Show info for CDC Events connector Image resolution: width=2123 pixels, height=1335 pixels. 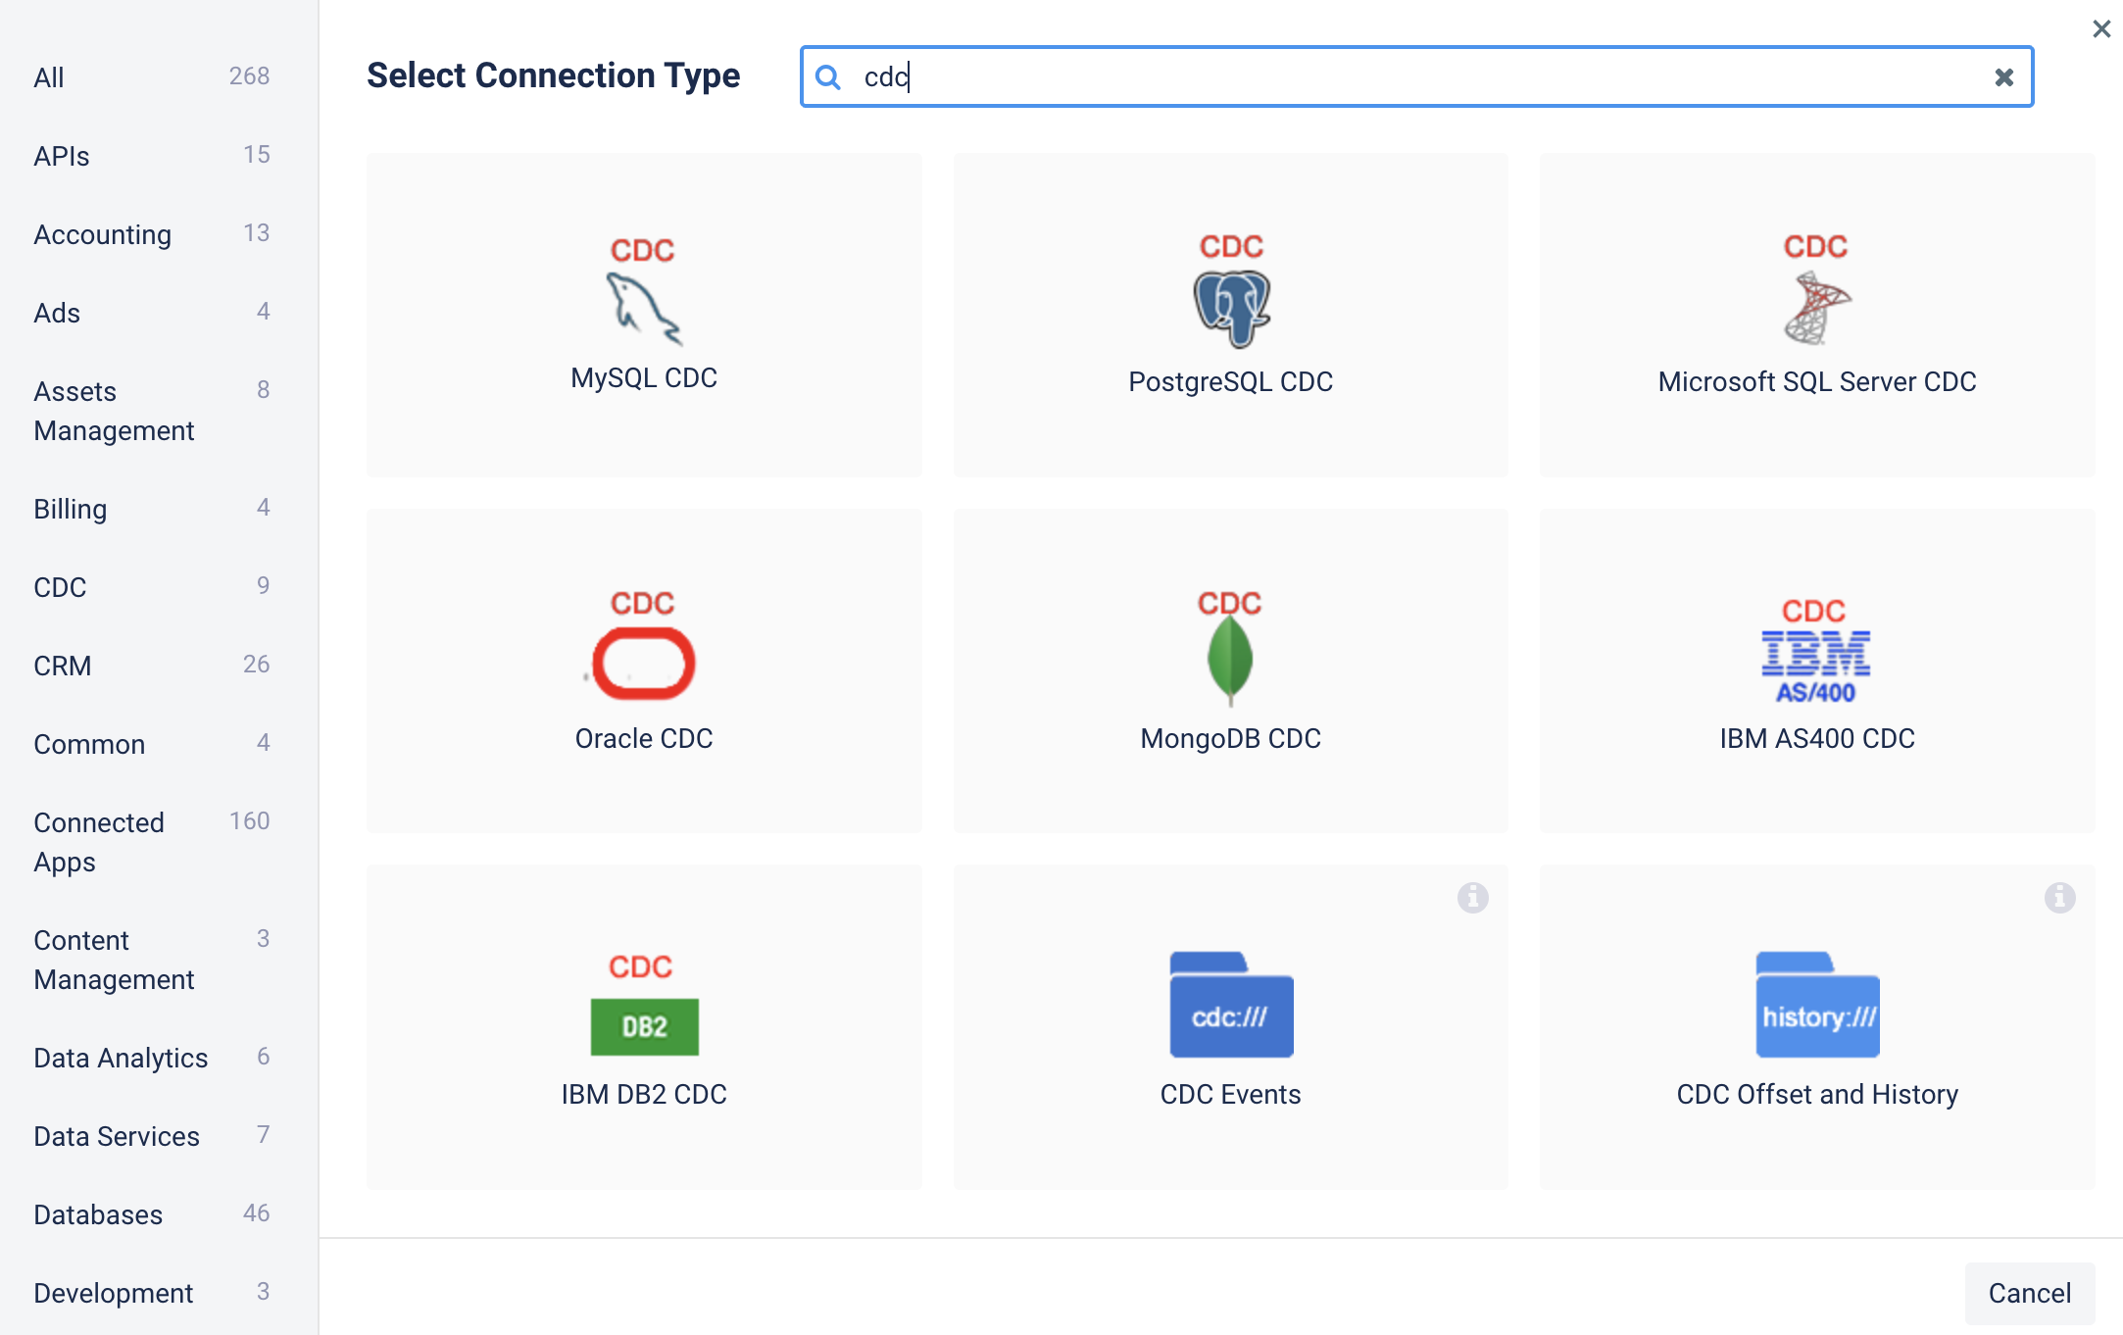[1474, 897]
